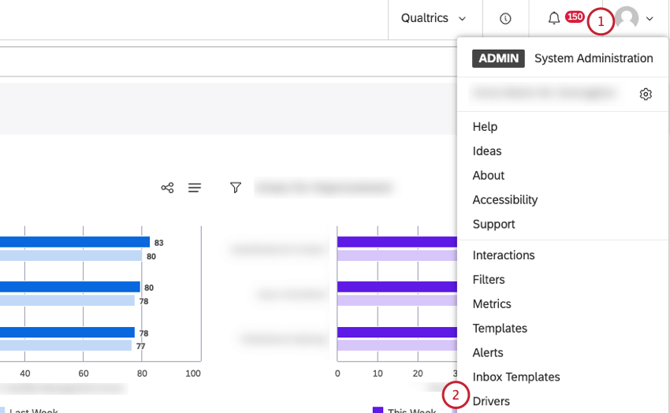Click the user avatar icon

pyautogui.click(x=627, y=18)
